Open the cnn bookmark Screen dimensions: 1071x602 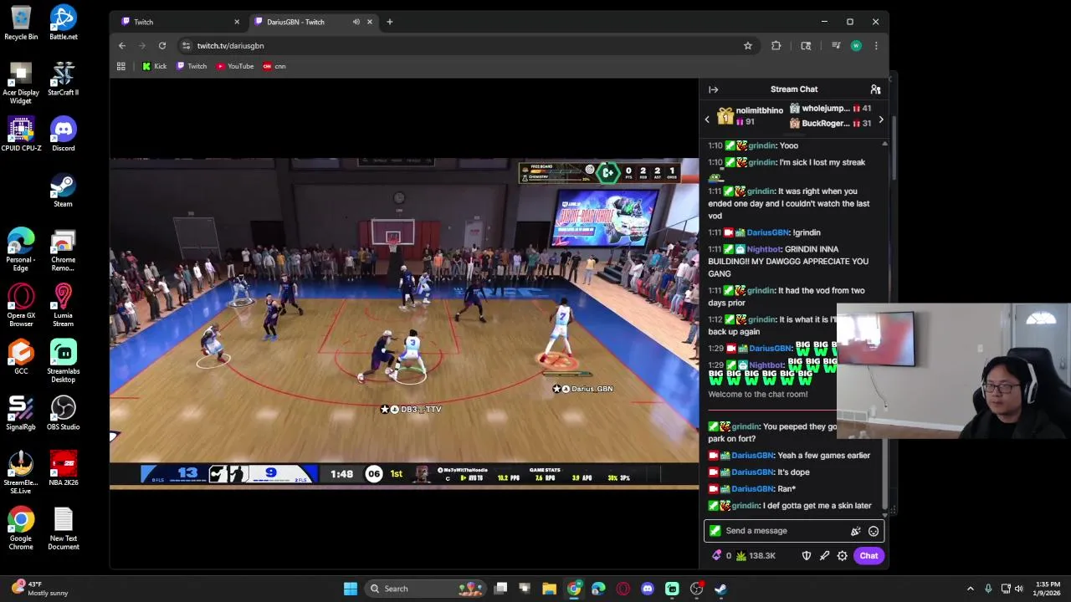(x=274, y=66)
